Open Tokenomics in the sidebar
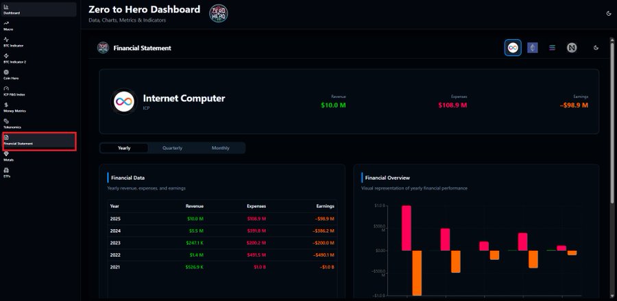Image resolution: width=617 pixels, height=301 pixels. pos(38,124)
